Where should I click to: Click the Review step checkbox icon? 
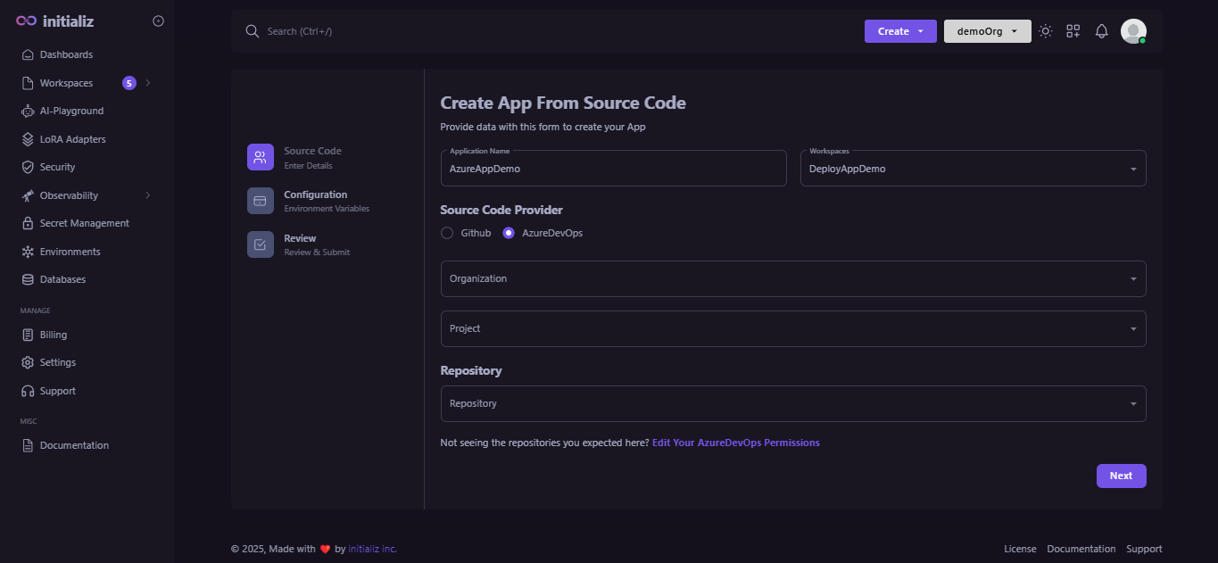point(261,244)
